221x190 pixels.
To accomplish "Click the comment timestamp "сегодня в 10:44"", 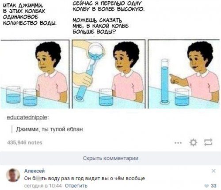I will [x=43, y=186].
